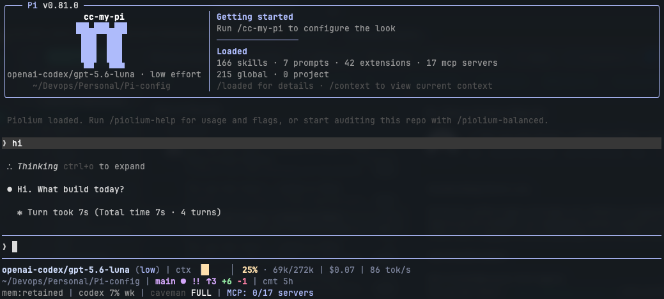664x299 pixels.
Task: Click the "166 skills" count
Action: click(242, 63)
